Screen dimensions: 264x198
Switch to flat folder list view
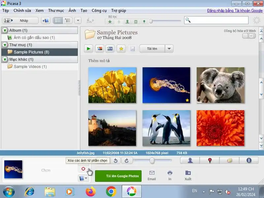pyautogui.click(x=58, y=20)
